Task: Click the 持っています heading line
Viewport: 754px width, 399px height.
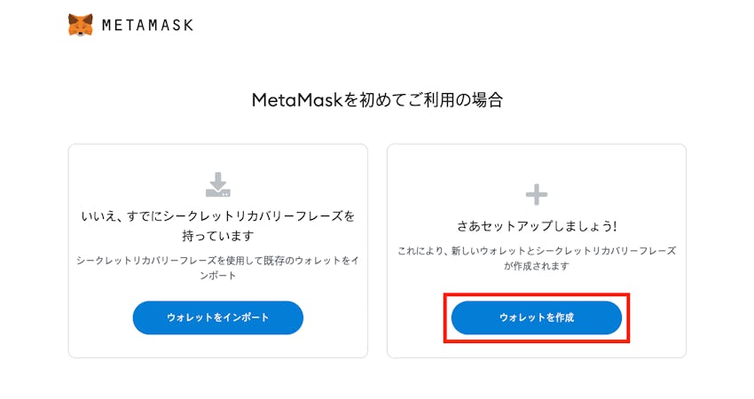Action: [218, 236]
